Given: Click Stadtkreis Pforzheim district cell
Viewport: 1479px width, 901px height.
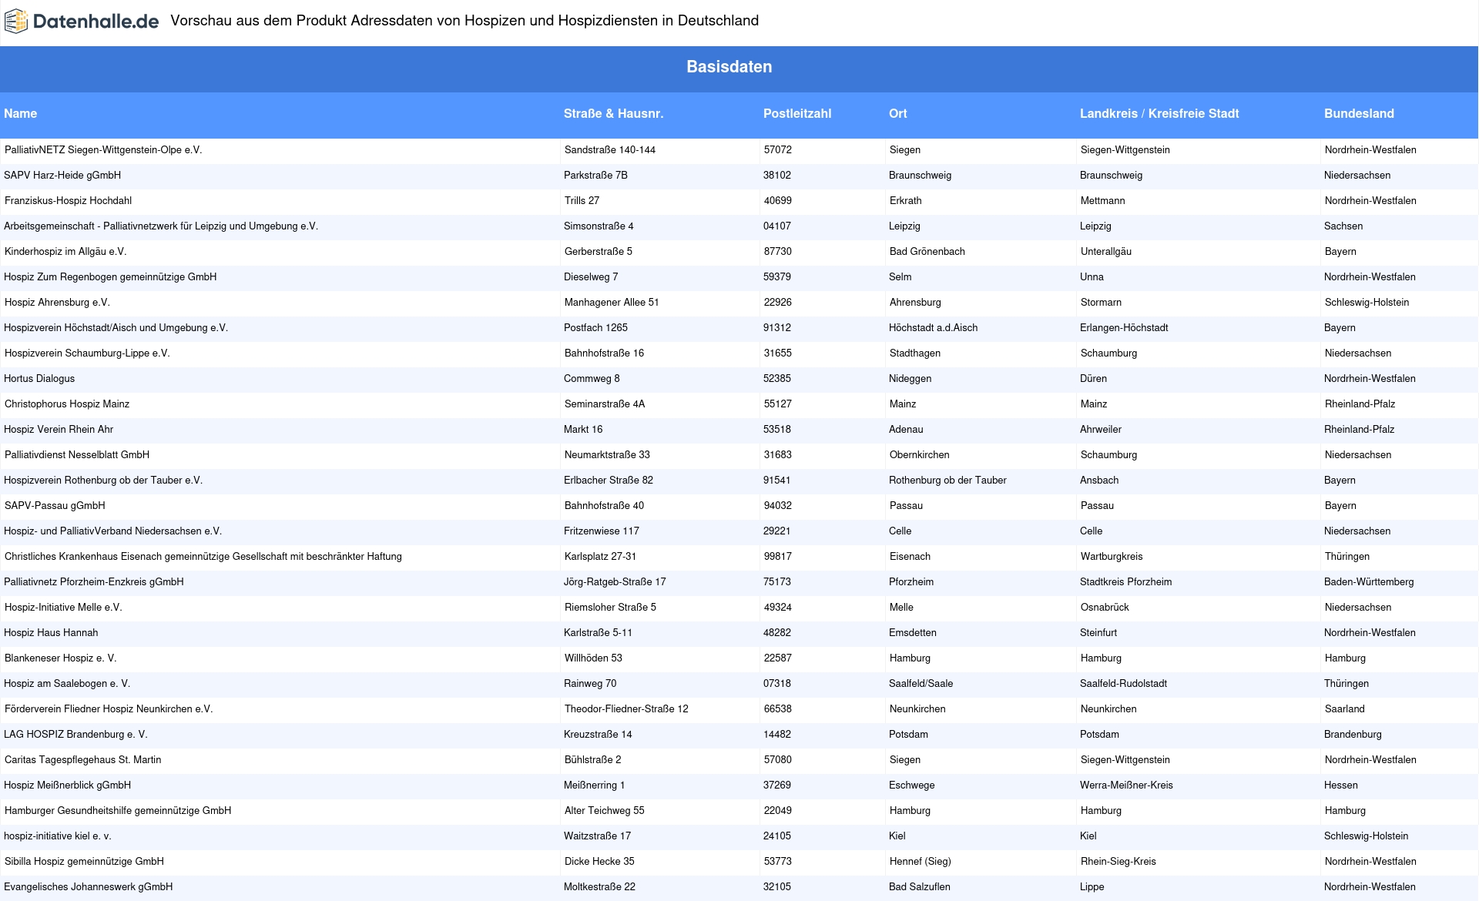Looking at the screenshot, I should pos(1125,582).
